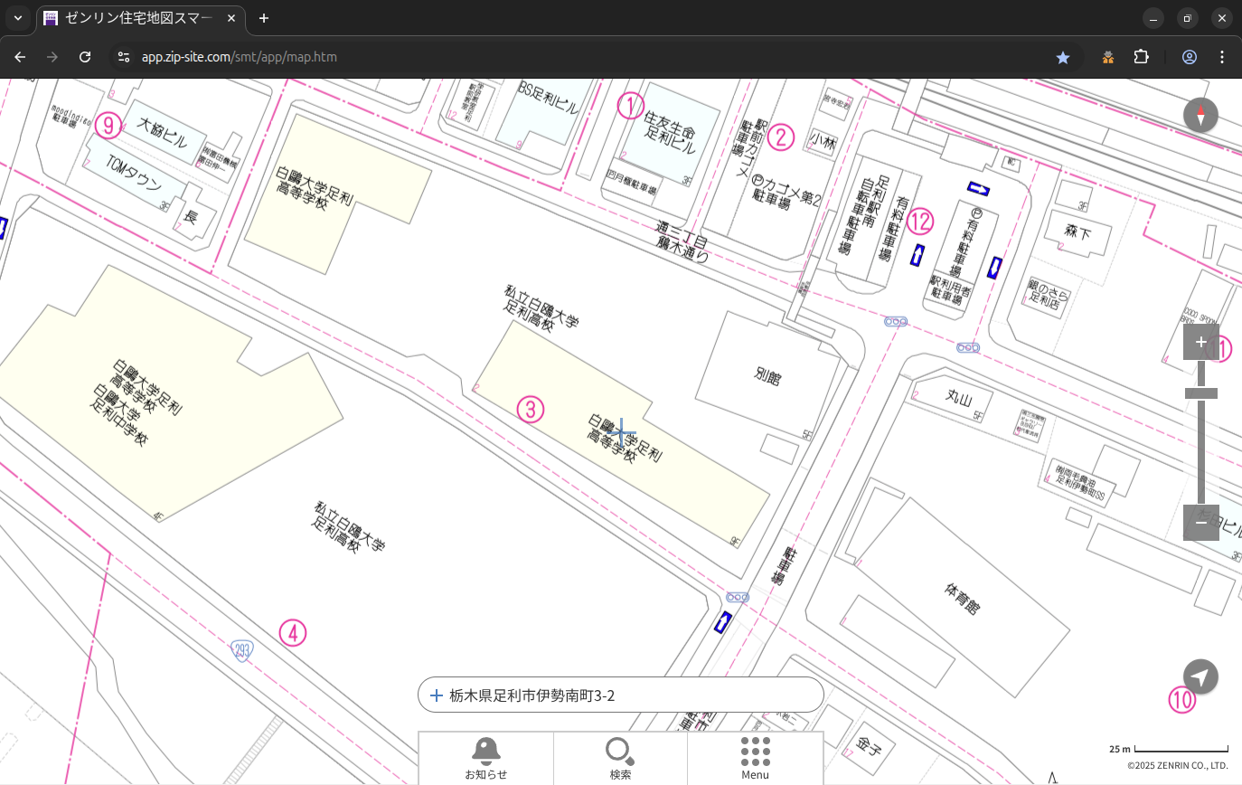Open Chrome profile avatar

(x=1190, y=57)
